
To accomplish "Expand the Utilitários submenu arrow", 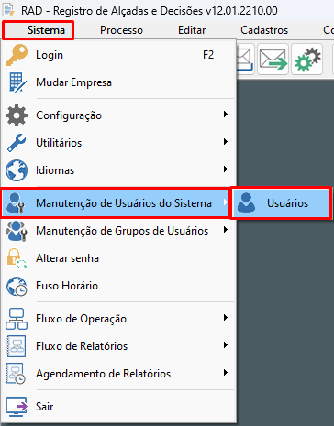I will 226,142.
